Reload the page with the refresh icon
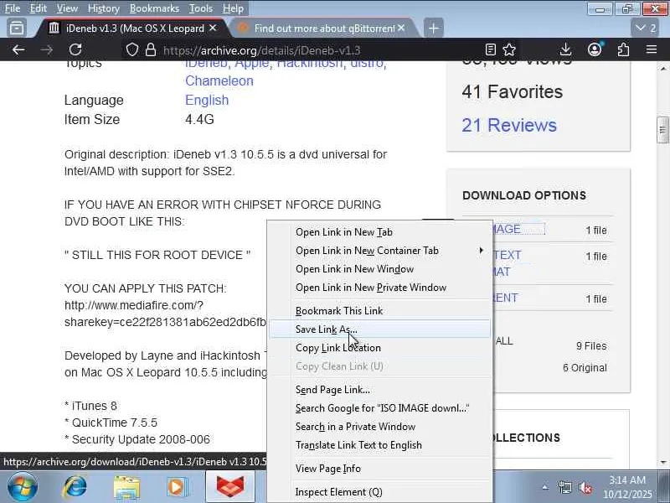670x503 pixels. click(75, 50)
